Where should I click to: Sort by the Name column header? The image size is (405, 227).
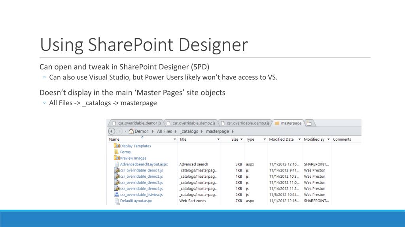click(114, 139)
